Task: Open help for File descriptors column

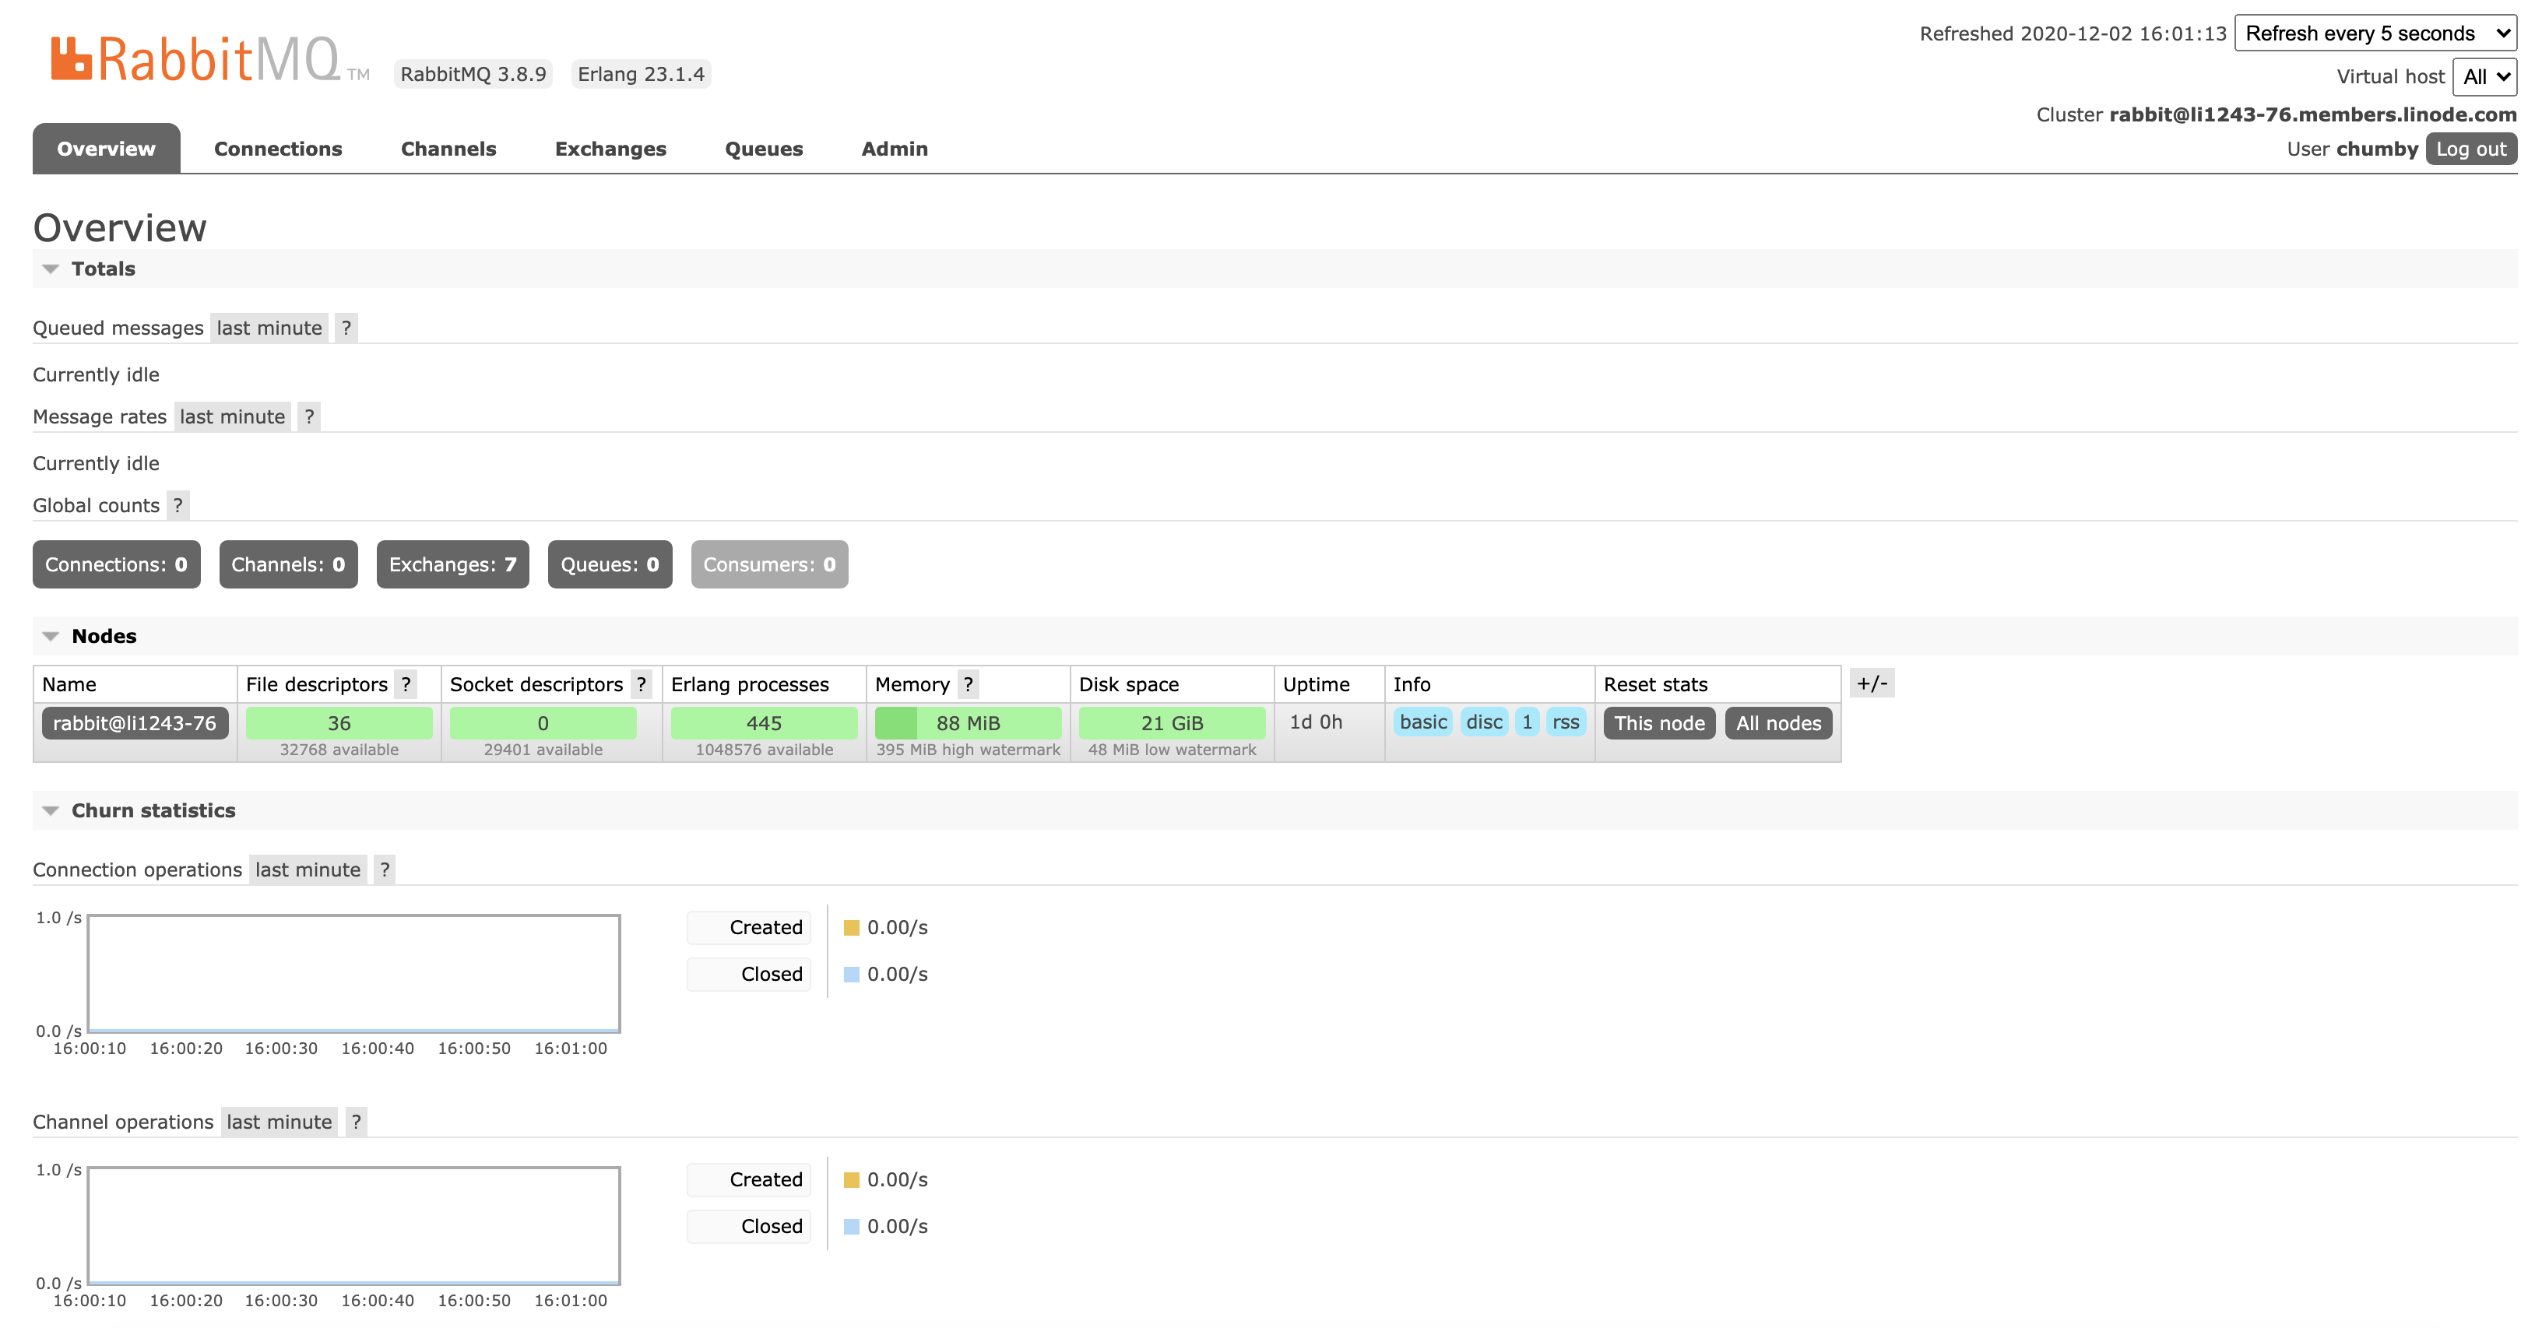Action: 406,683
